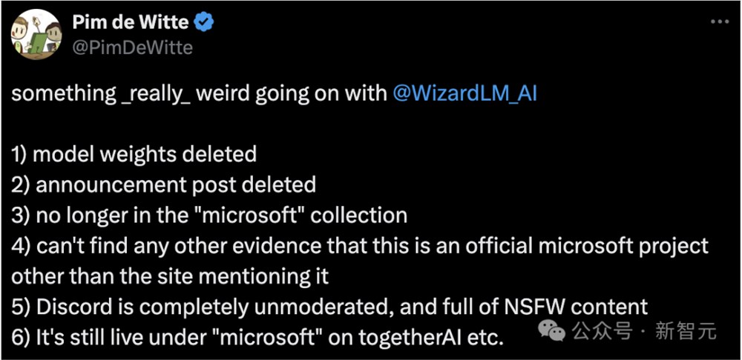Open the tweet's more options menu
The width and height of the screenshot is (742, 360).
(x=719, y=22)
